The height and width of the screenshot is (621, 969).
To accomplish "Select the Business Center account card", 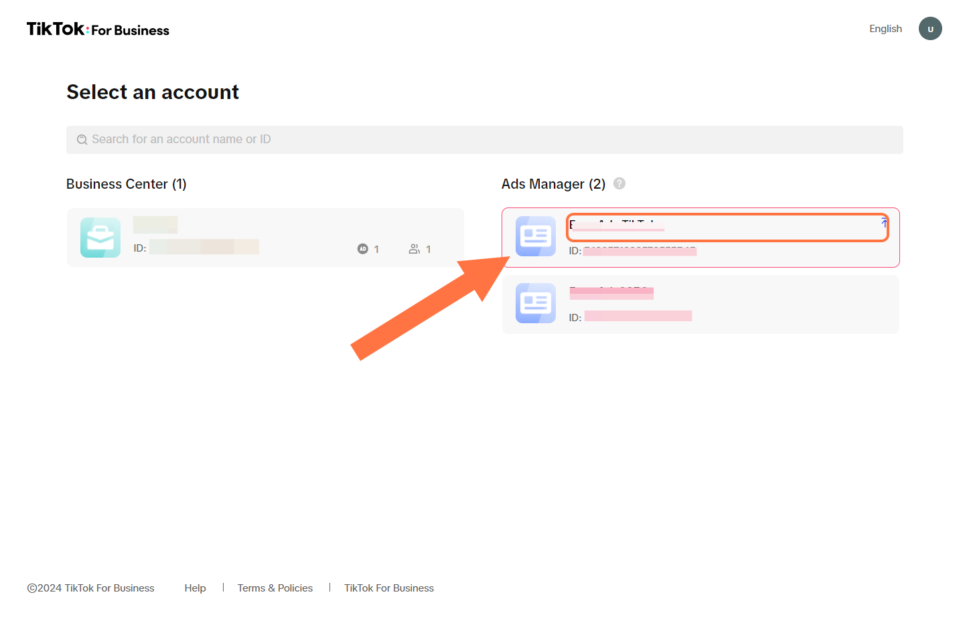I will 265,238.
